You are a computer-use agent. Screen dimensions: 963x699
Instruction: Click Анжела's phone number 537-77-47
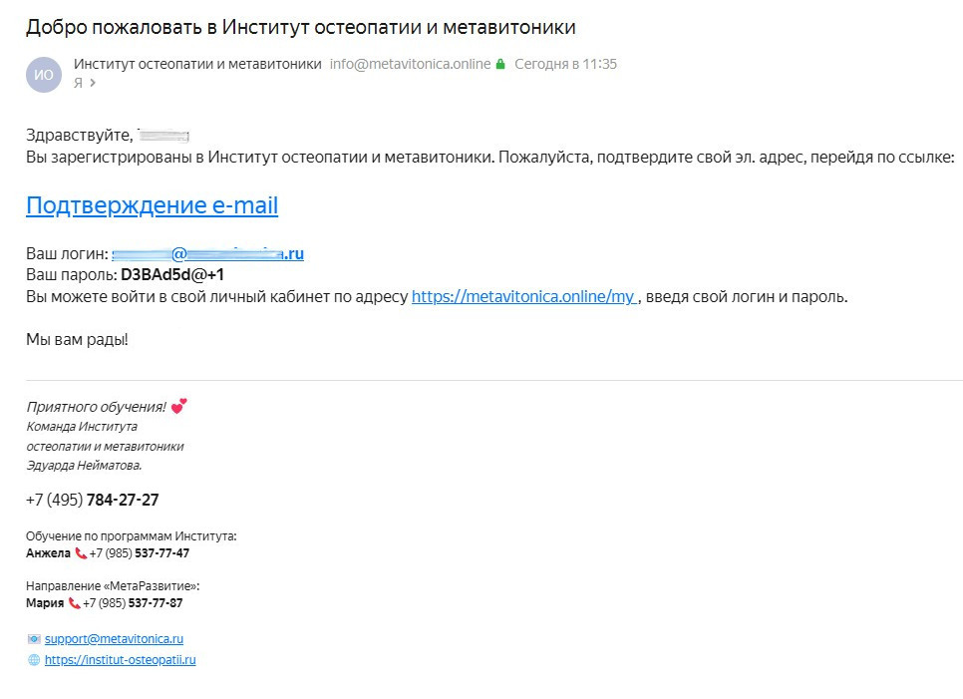162,553
